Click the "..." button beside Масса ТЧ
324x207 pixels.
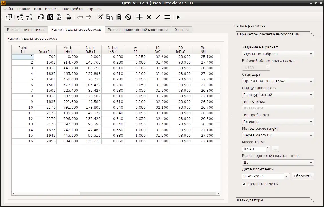coord(275,149)
